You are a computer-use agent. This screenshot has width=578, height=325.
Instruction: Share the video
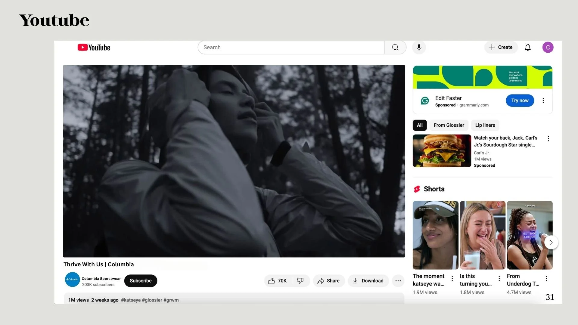coord(329,281)
